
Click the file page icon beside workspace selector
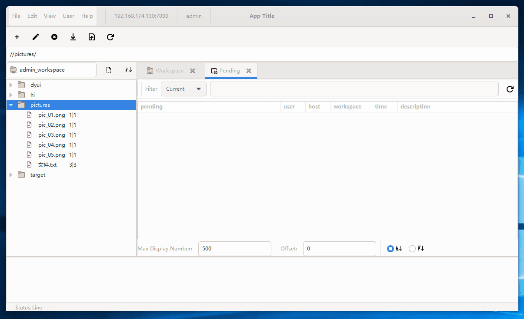coord(109,70)
